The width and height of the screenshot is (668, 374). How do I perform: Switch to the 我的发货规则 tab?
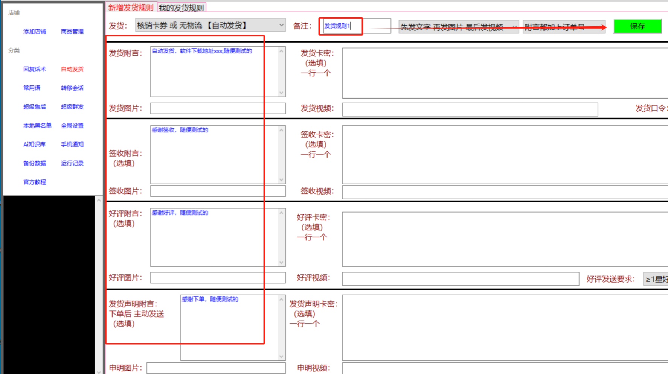[181, 8]
